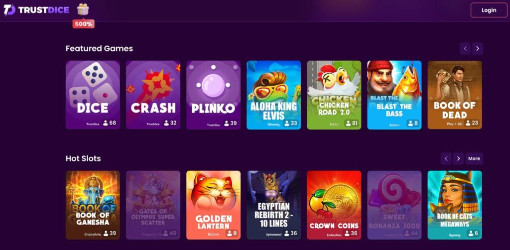Play the Plinko game

[213, 95]
